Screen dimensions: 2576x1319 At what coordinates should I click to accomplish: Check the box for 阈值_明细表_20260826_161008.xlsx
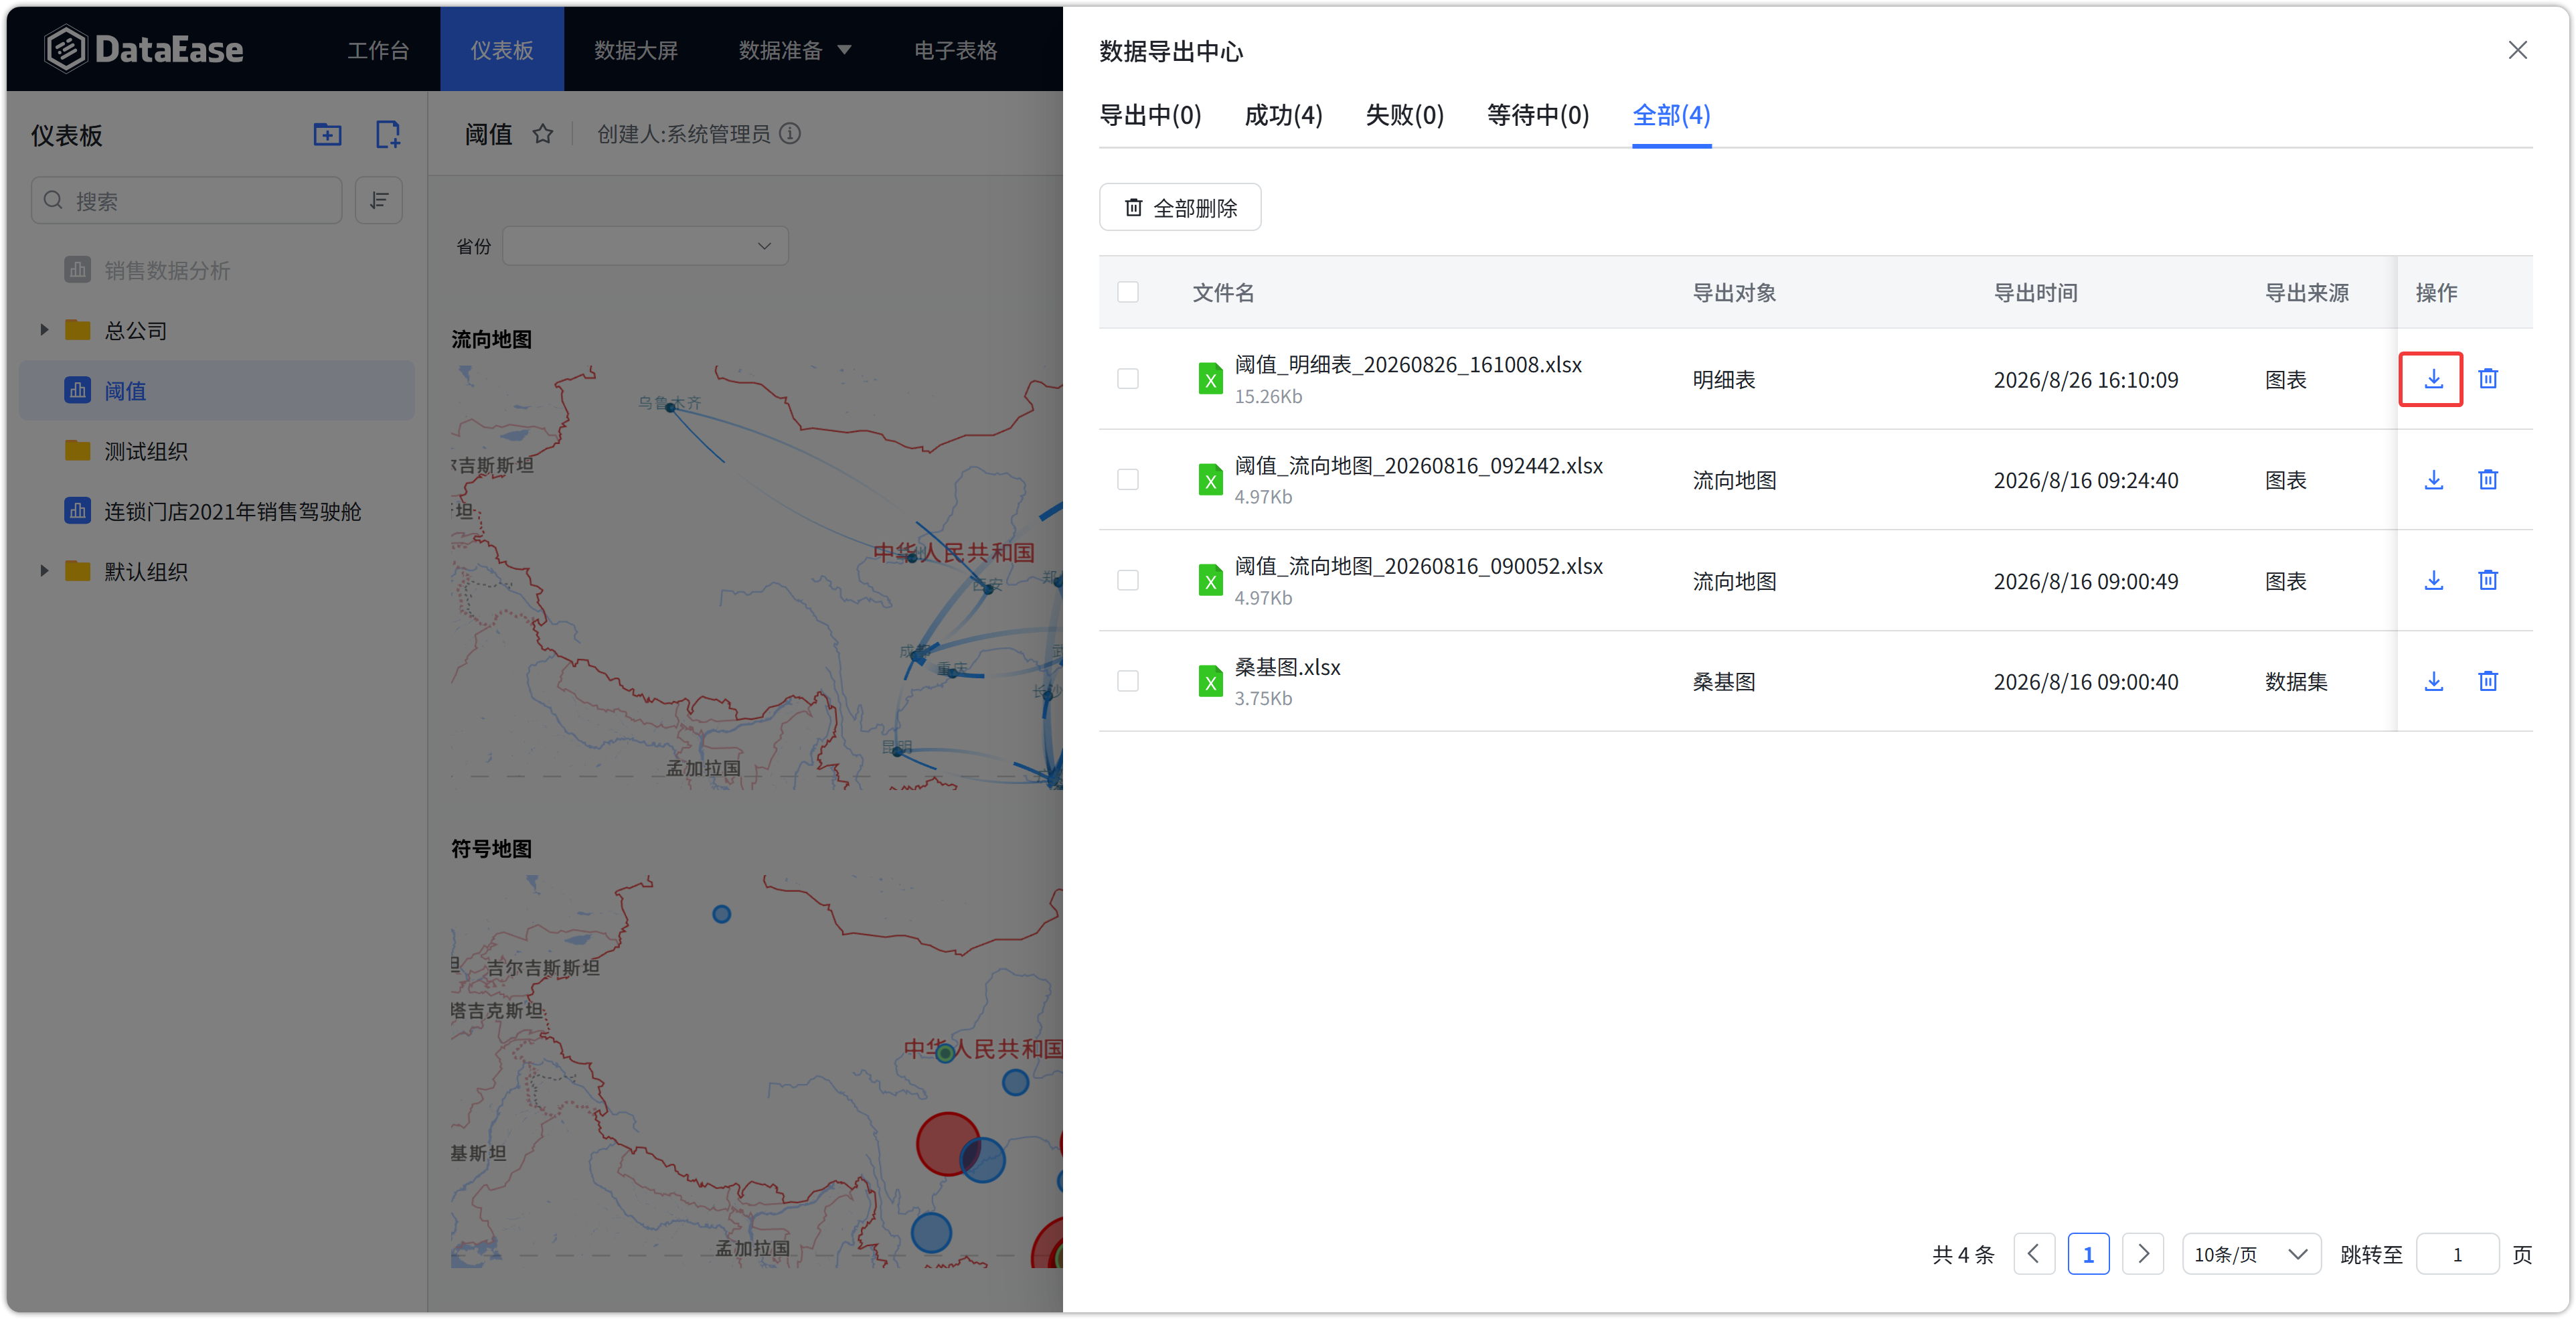(1128, 379)
